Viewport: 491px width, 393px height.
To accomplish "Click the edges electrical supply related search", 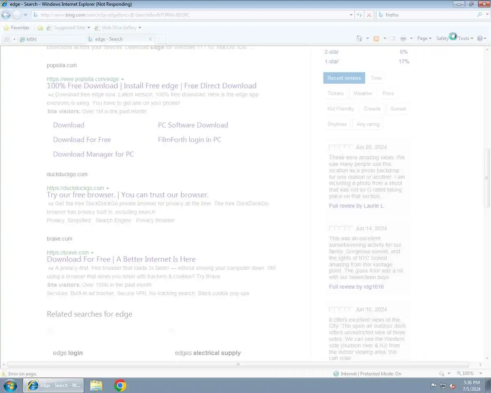I will [208, 353].
